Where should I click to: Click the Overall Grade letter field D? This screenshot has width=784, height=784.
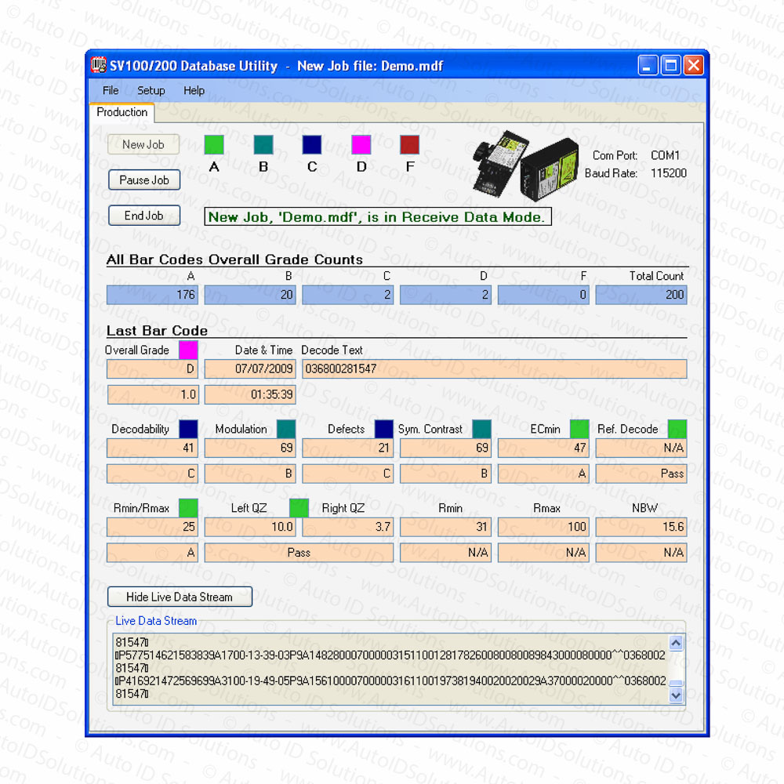click(x=153, y=369)
